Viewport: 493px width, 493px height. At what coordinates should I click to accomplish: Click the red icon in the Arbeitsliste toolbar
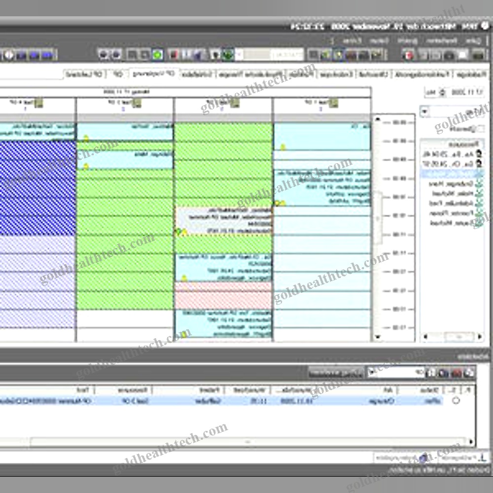pos(456,373)
